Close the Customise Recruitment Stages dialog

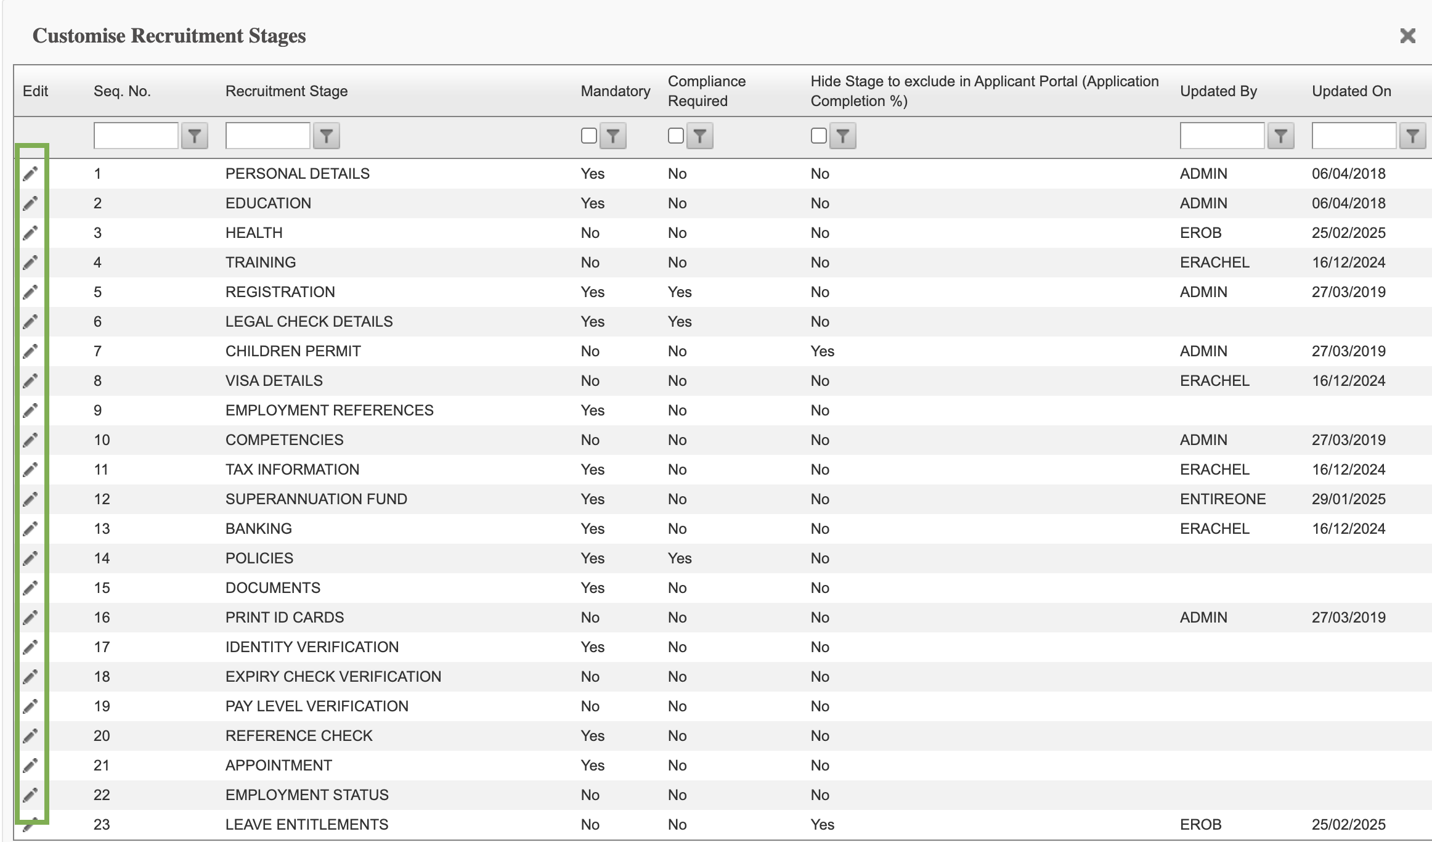[x=1408, y=36]
